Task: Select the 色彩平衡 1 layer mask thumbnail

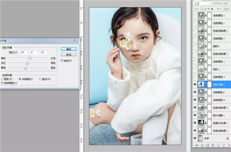Action: pos(210,85)
